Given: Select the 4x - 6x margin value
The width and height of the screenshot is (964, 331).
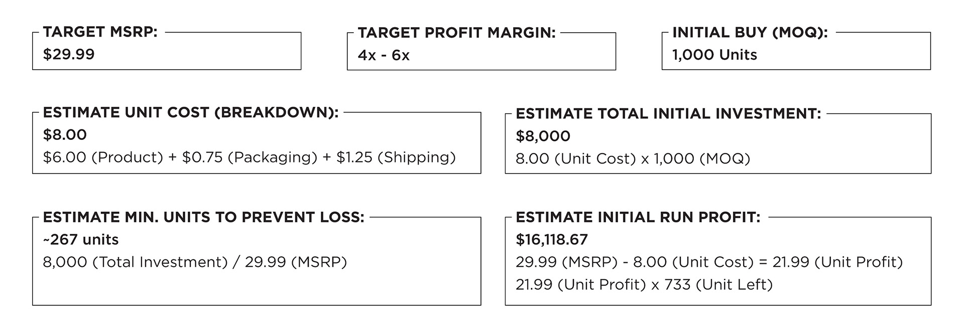Looking at the screenshot, I should tap(384, 55).
